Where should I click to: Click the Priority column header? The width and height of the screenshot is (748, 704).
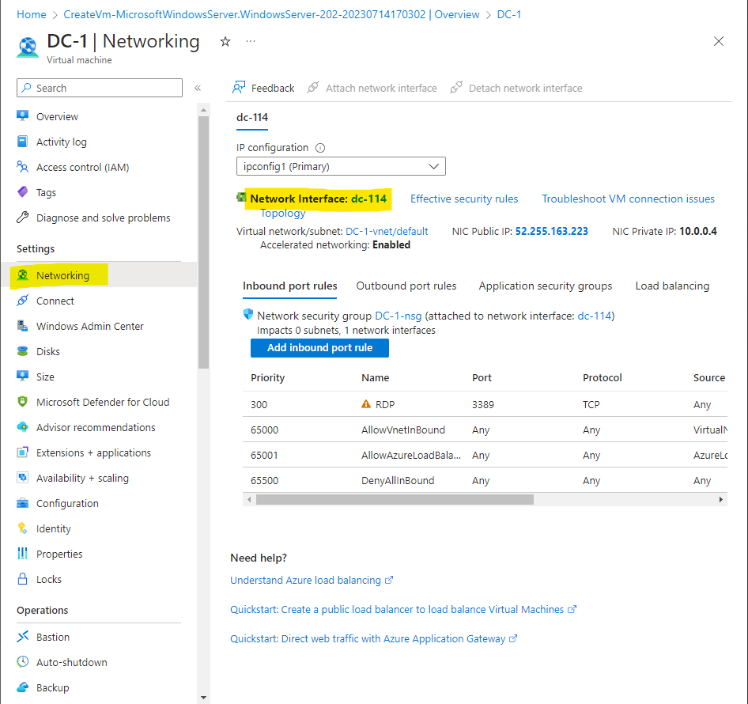pyautogui.click(x=267, y=377)
